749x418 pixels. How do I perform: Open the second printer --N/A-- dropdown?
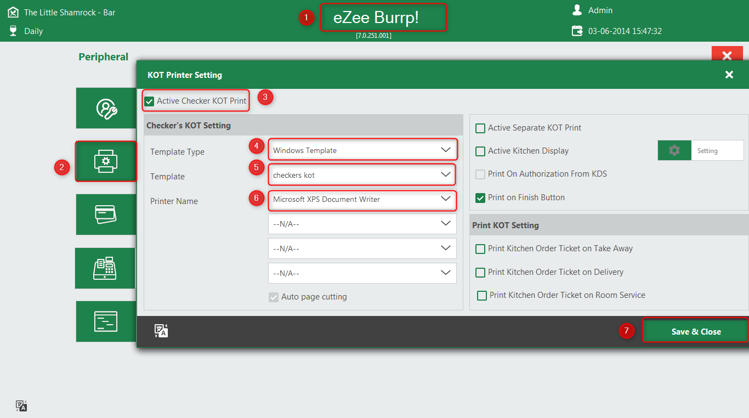click(x=362, y=224)
